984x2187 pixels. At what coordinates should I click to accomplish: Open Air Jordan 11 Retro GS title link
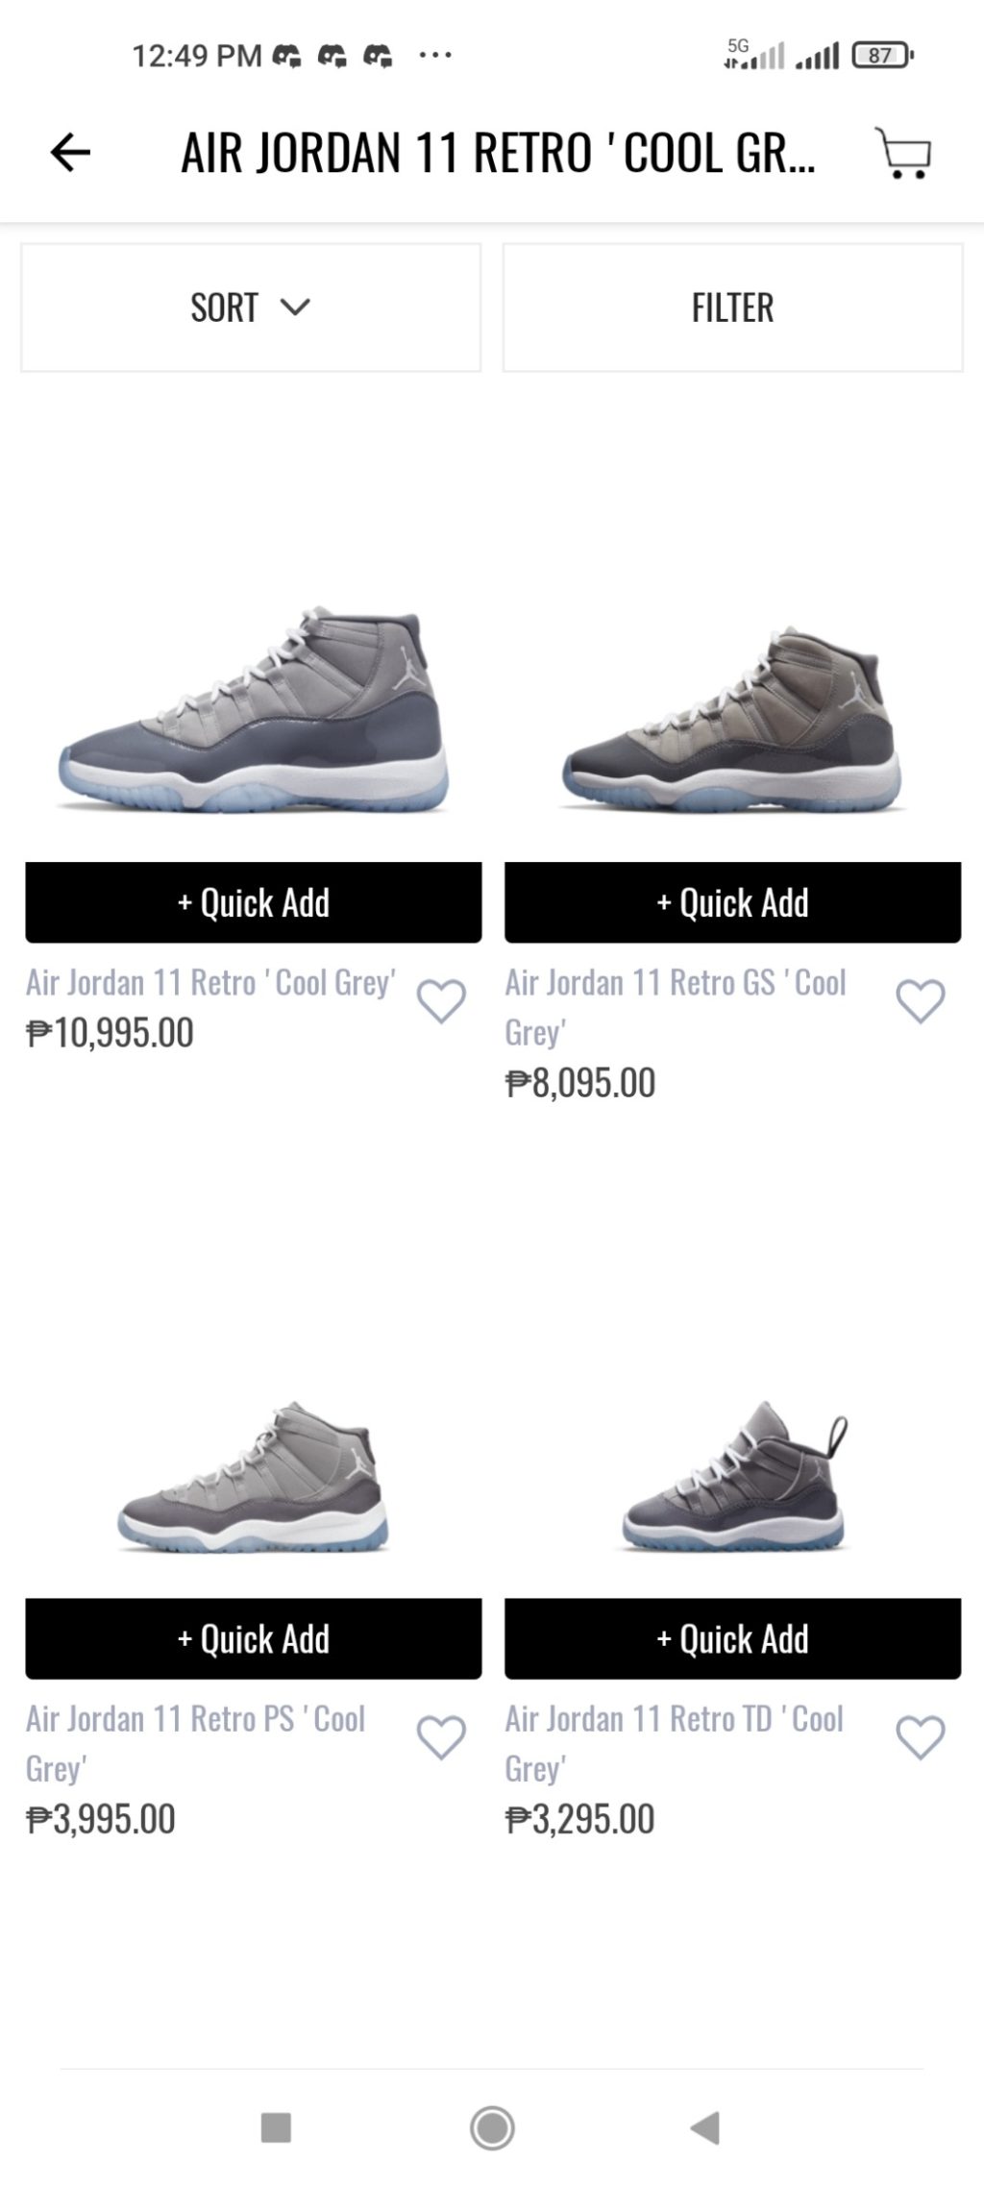(675, 984)
